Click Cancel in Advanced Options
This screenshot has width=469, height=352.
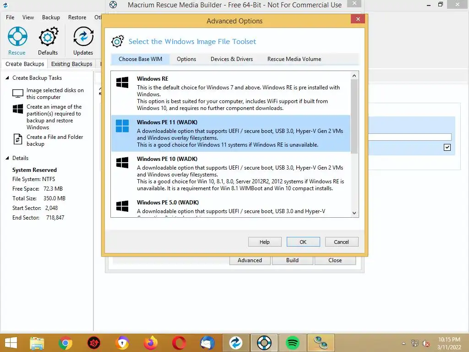(341, 242)
